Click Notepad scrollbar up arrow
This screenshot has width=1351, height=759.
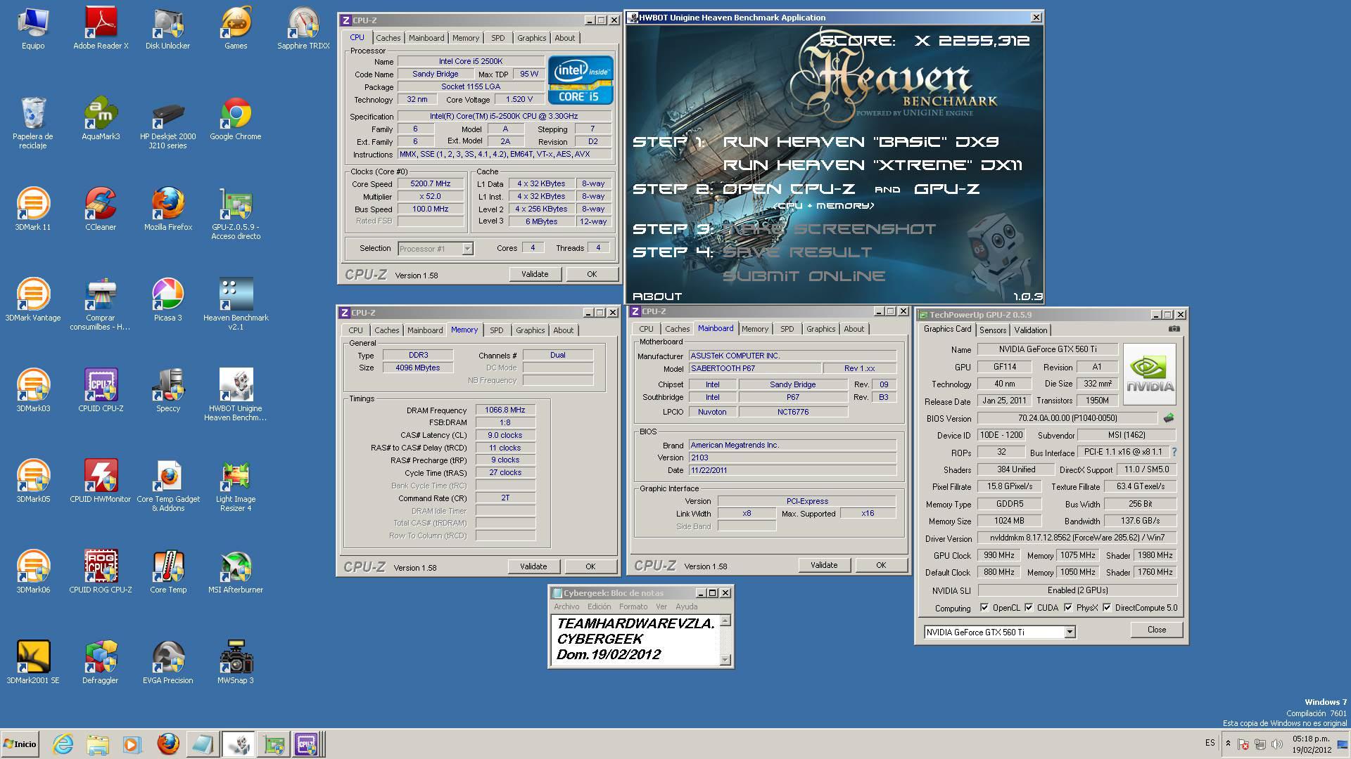click(x=725, y=621)
